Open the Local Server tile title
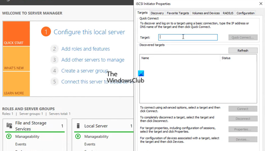The image size is (265, 151). coord(96,126)
